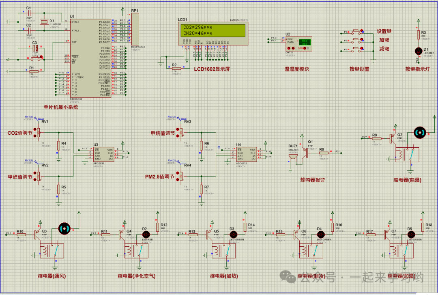
Task: Click the 继电器(通风) label
Action: tap(52, 276)
